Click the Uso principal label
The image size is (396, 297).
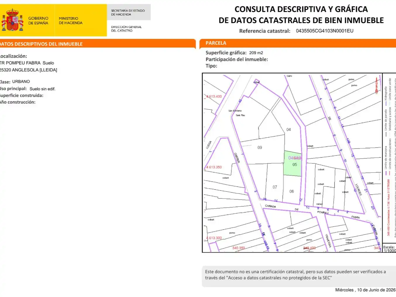(x=13, y=89)
